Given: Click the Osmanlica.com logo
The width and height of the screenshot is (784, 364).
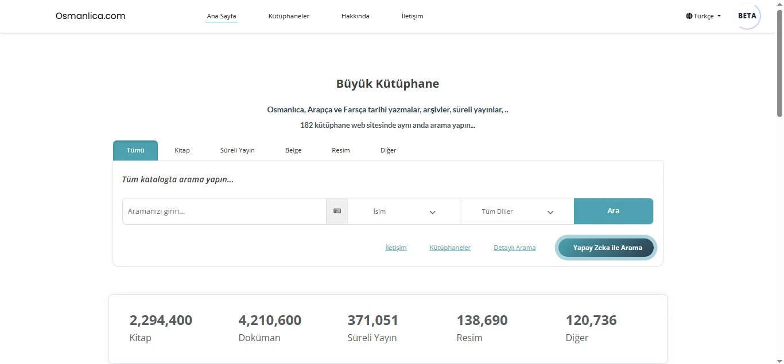Looking at the screenshot, I should (90, 16).
